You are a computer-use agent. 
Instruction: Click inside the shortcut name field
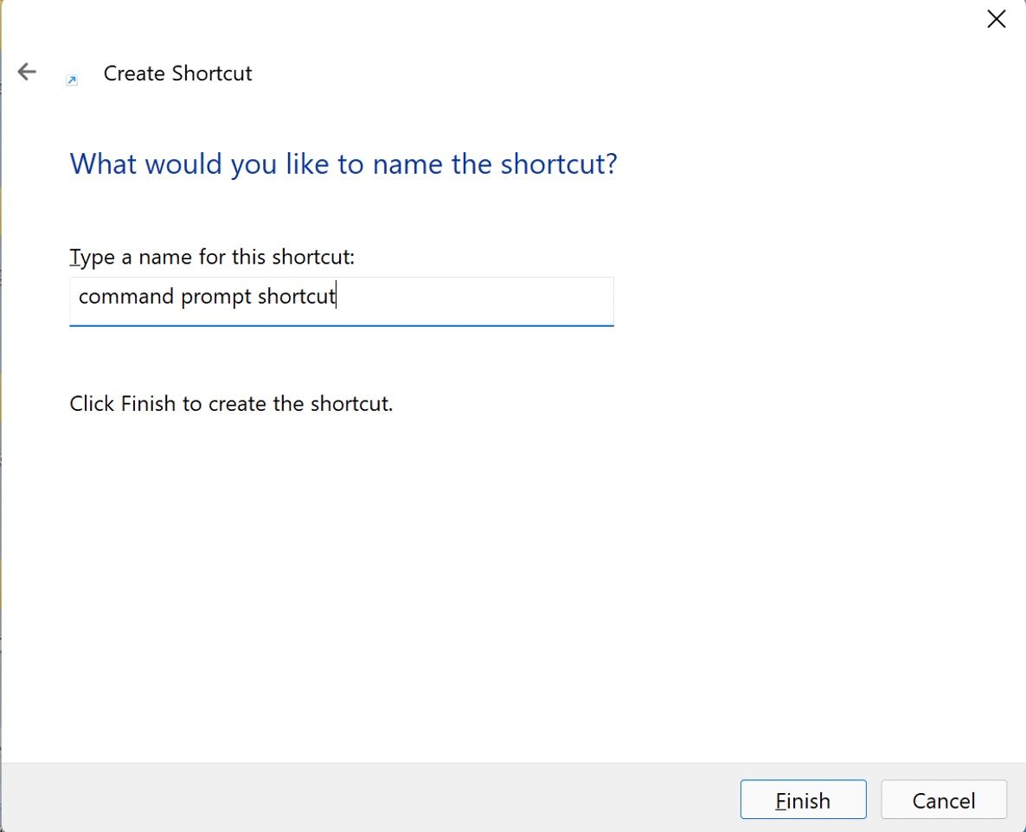pos(341,300)
